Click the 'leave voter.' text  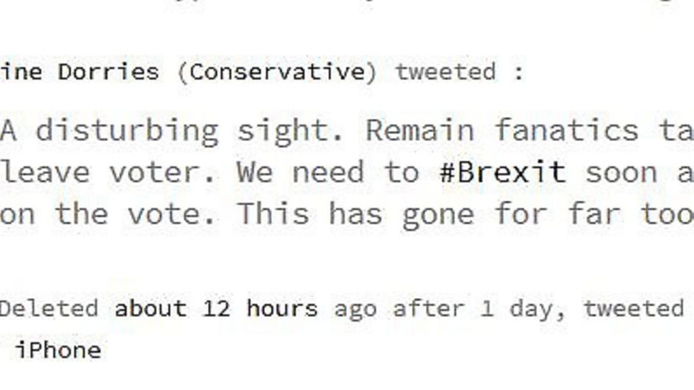(x=108, y=172)
